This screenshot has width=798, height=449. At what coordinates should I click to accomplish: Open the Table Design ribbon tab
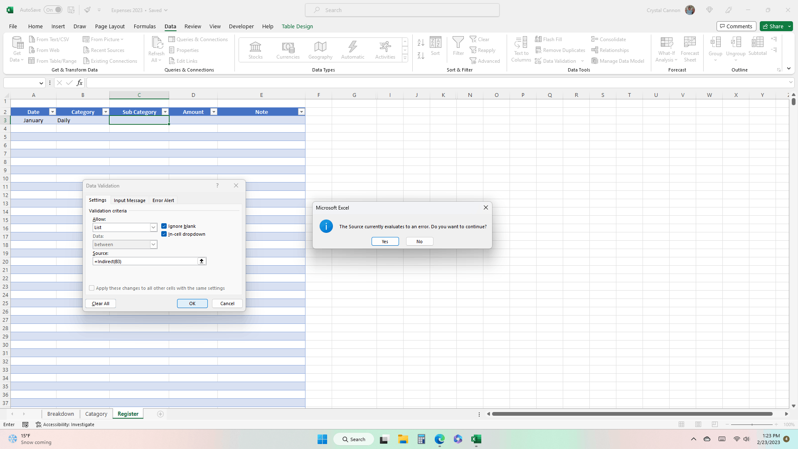[297, 26]
